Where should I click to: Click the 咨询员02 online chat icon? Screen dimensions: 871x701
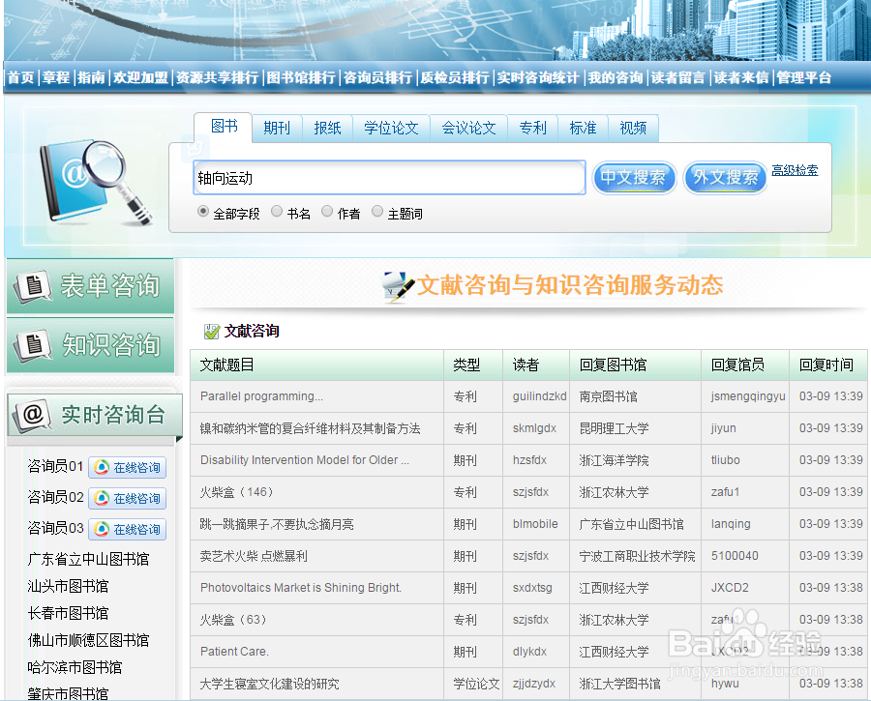pos(101,498)
